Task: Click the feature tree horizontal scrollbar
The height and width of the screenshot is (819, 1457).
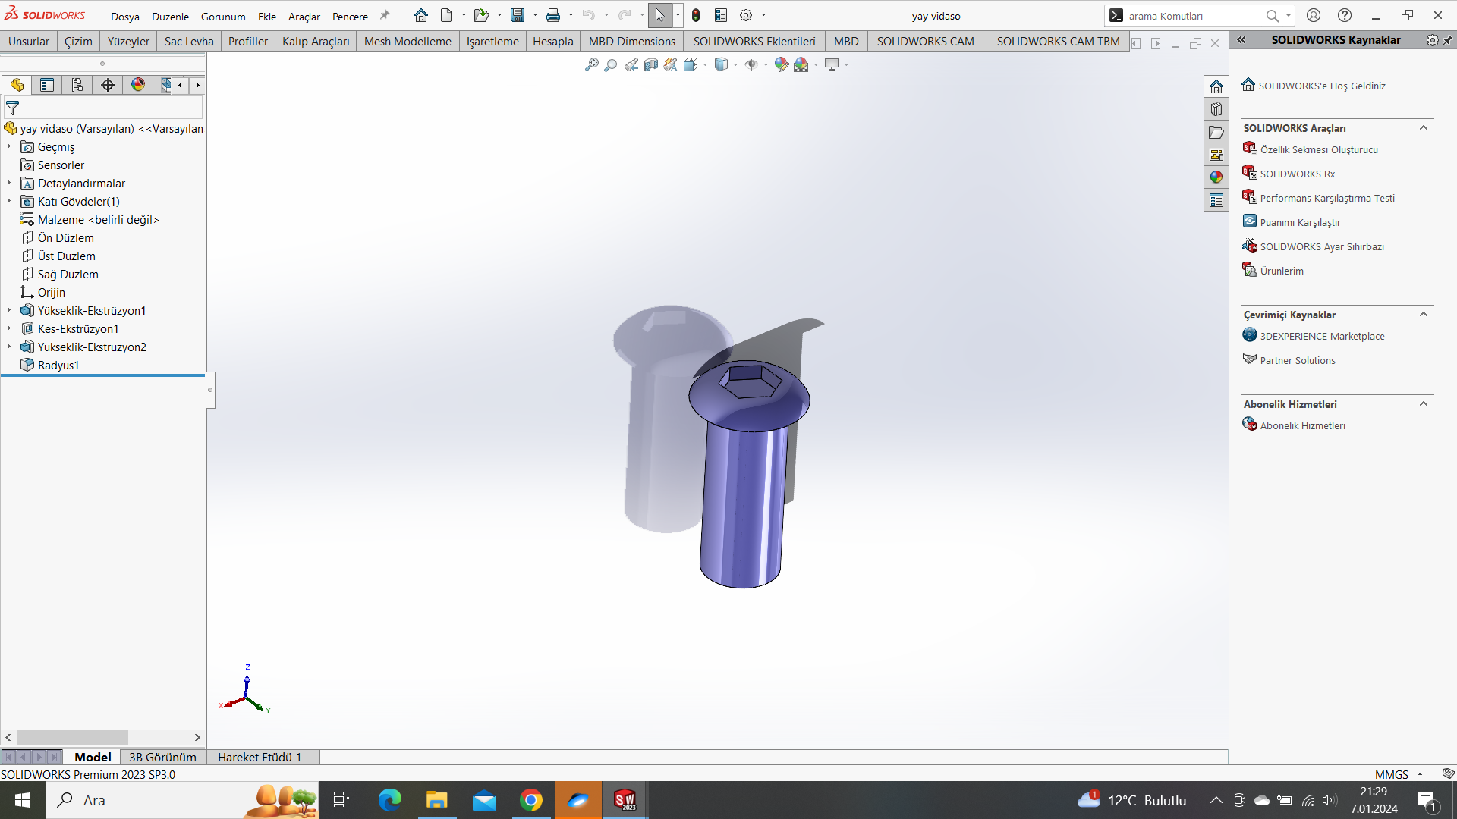Action: pos(72,737)
